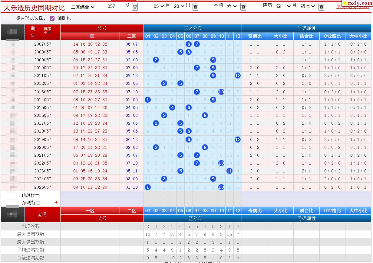Click blue ball 04 in row 2015057
The image size is (373, 263).
tap(172, 107)
